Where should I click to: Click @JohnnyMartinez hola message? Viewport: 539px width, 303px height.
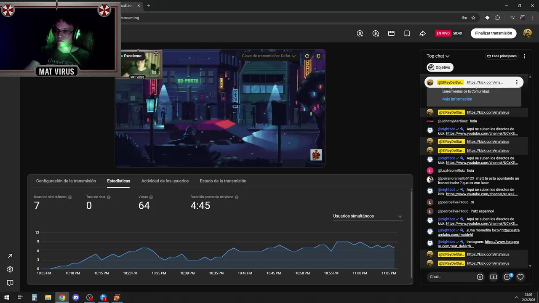pos(473,121)
